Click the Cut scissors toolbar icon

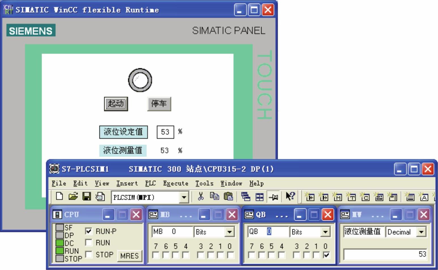tap(201, 196)
